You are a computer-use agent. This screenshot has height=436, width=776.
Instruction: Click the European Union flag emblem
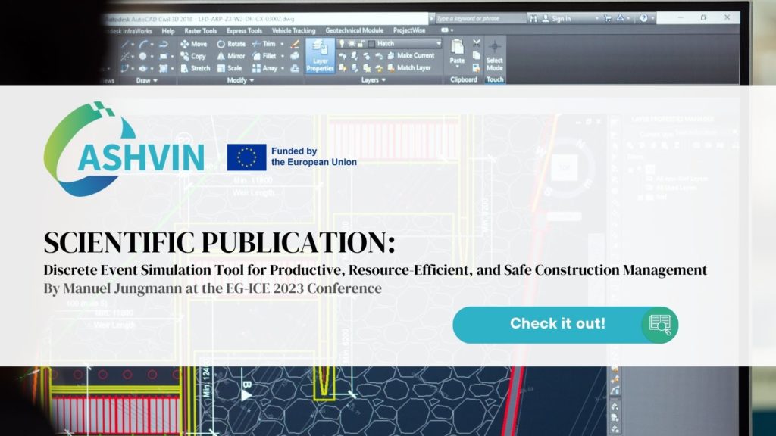246,157
